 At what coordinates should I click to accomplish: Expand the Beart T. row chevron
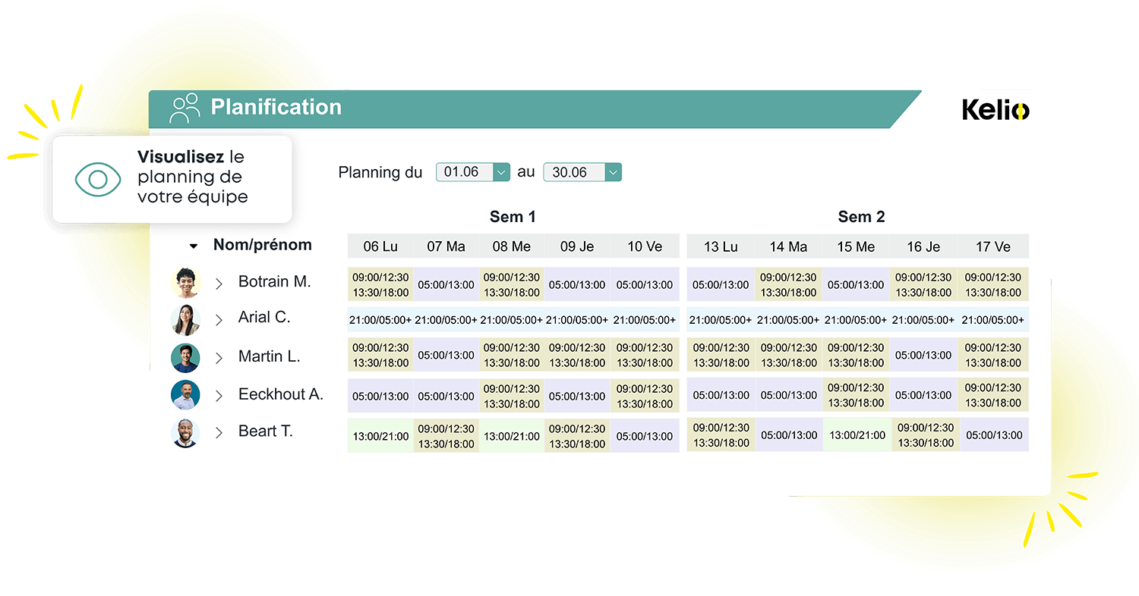coord(219,432)
